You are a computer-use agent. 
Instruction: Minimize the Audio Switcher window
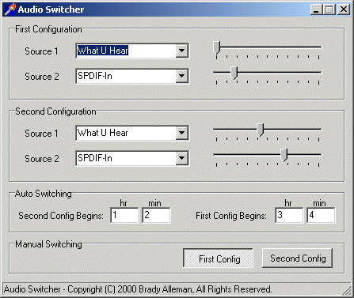316,9
